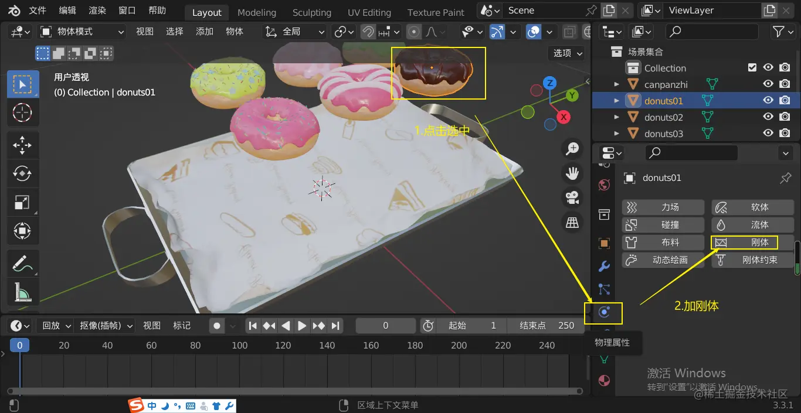Open the Edit (编辑) menu
Screen dimensions: 801x413
[x=67, y=11]
